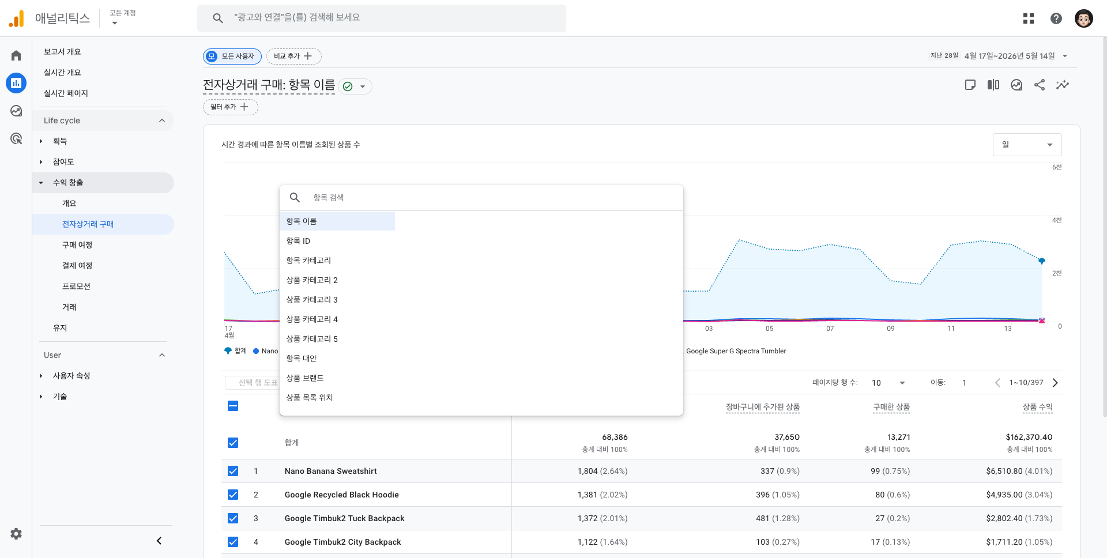The width and height of the screenshot is (1107, 558).
Task: Open the Explore icon in left rail
Action: pyautogui.click(x=16, y=111)
